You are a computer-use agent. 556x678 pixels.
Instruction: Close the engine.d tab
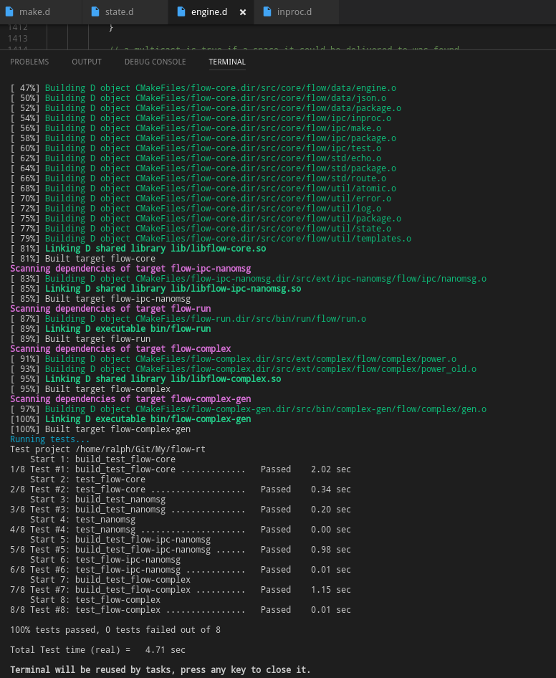[243, 12]
